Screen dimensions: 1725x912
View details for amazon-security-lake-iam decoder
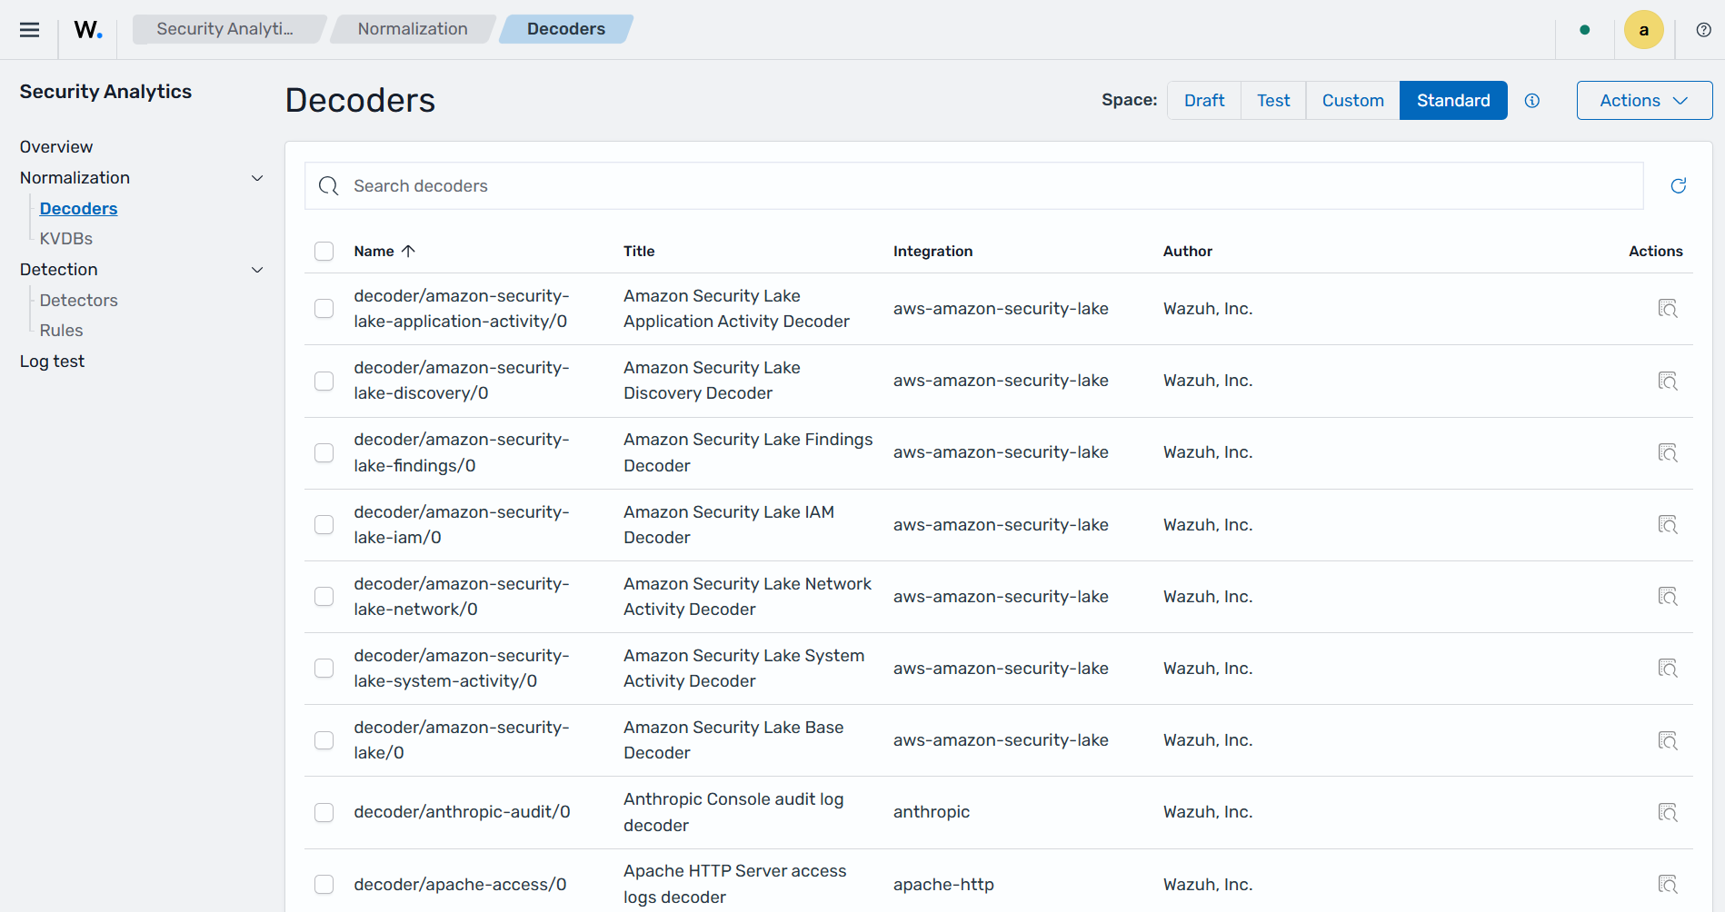tap(1668, 525)
